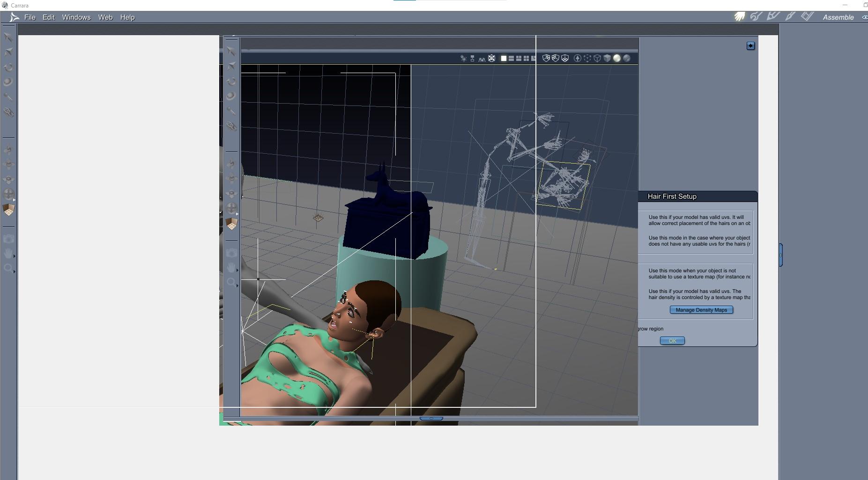Select the Move arrow tool in left toolbar
The width and height of the screenshot is (868, 480).
coord(8,37)
